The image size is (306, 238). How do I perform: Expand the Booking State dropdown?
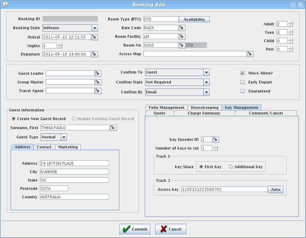point(95,28)
